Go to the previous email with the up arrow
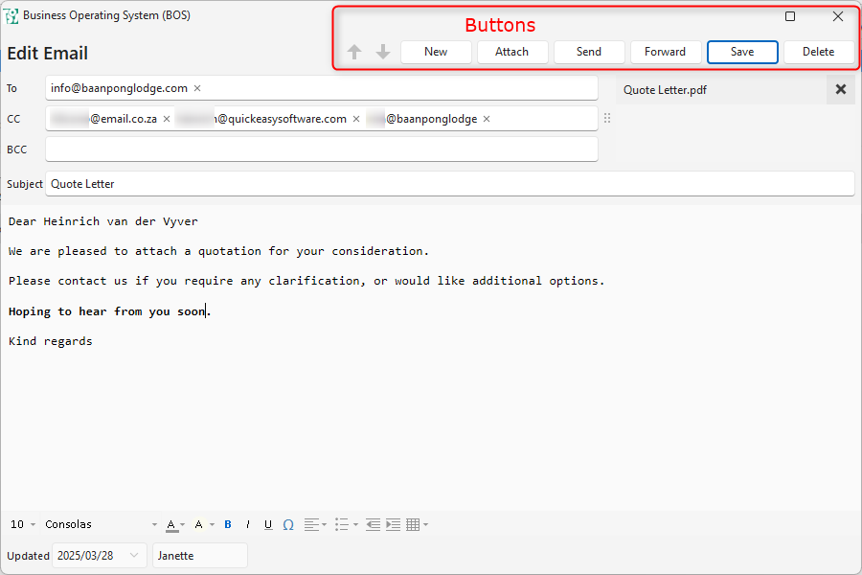 pos(354,52)
